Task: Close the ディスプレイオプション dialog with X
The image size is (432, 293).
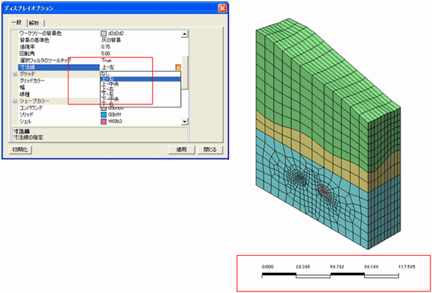Action: [222, 8]
